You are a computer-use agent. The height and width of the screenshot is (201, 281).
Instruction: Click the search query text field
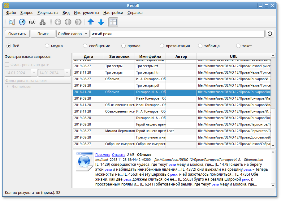[x=177, y=34]
